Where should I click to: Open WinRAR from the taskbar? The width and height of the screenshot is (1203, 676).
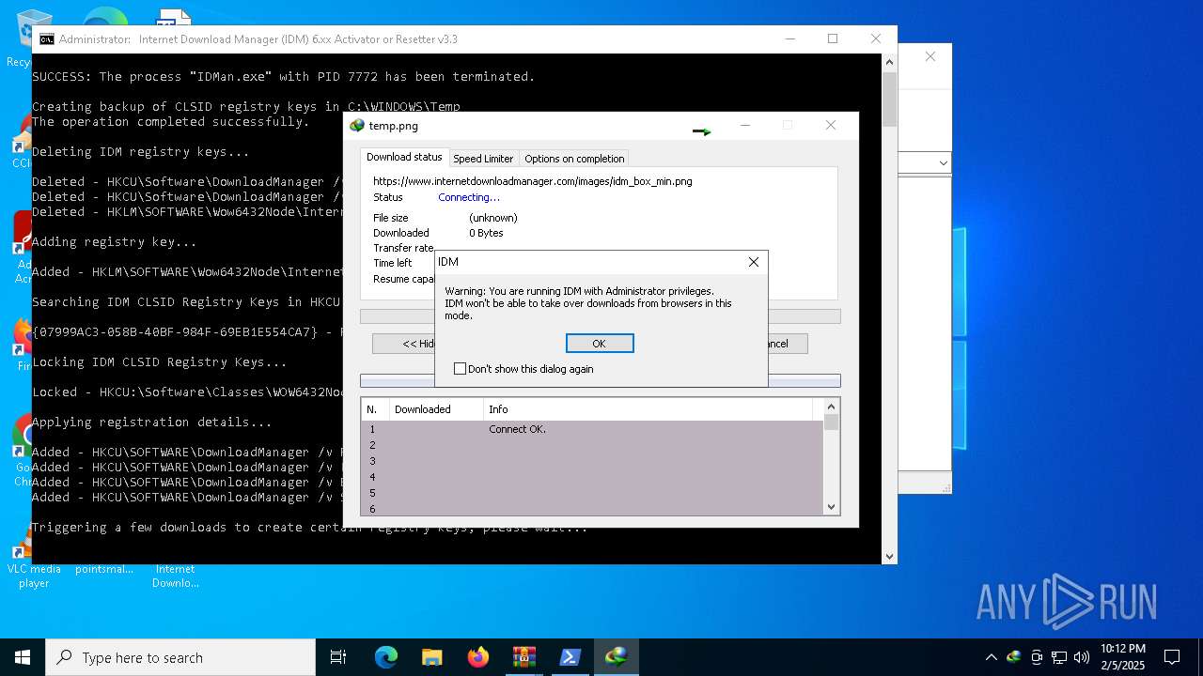click(523, 657)
